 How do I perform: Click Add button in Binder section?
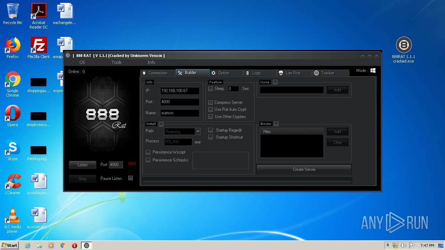point(337,132)
